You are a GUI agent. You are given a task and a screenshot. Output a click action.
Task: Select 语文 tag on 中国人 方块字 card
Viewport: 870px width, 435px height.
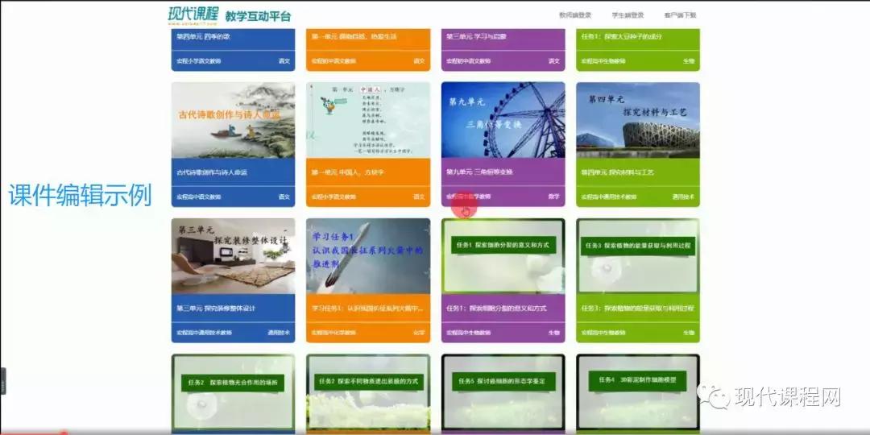(x=419, y=197)
